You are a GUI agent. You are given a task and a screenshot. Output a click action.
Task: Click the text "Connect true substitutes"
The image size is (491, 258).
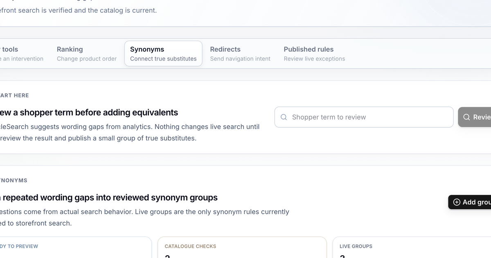[x=163, y=59]
